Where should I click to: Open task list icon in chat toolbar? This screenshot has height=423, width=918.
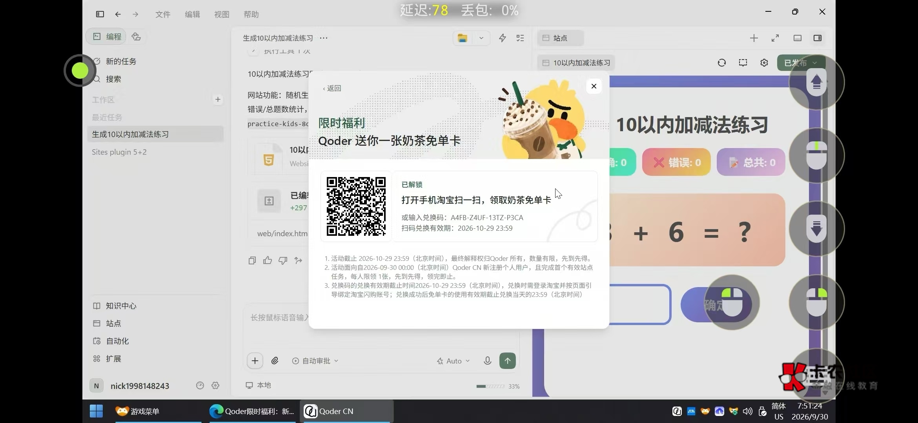point(520,38)
